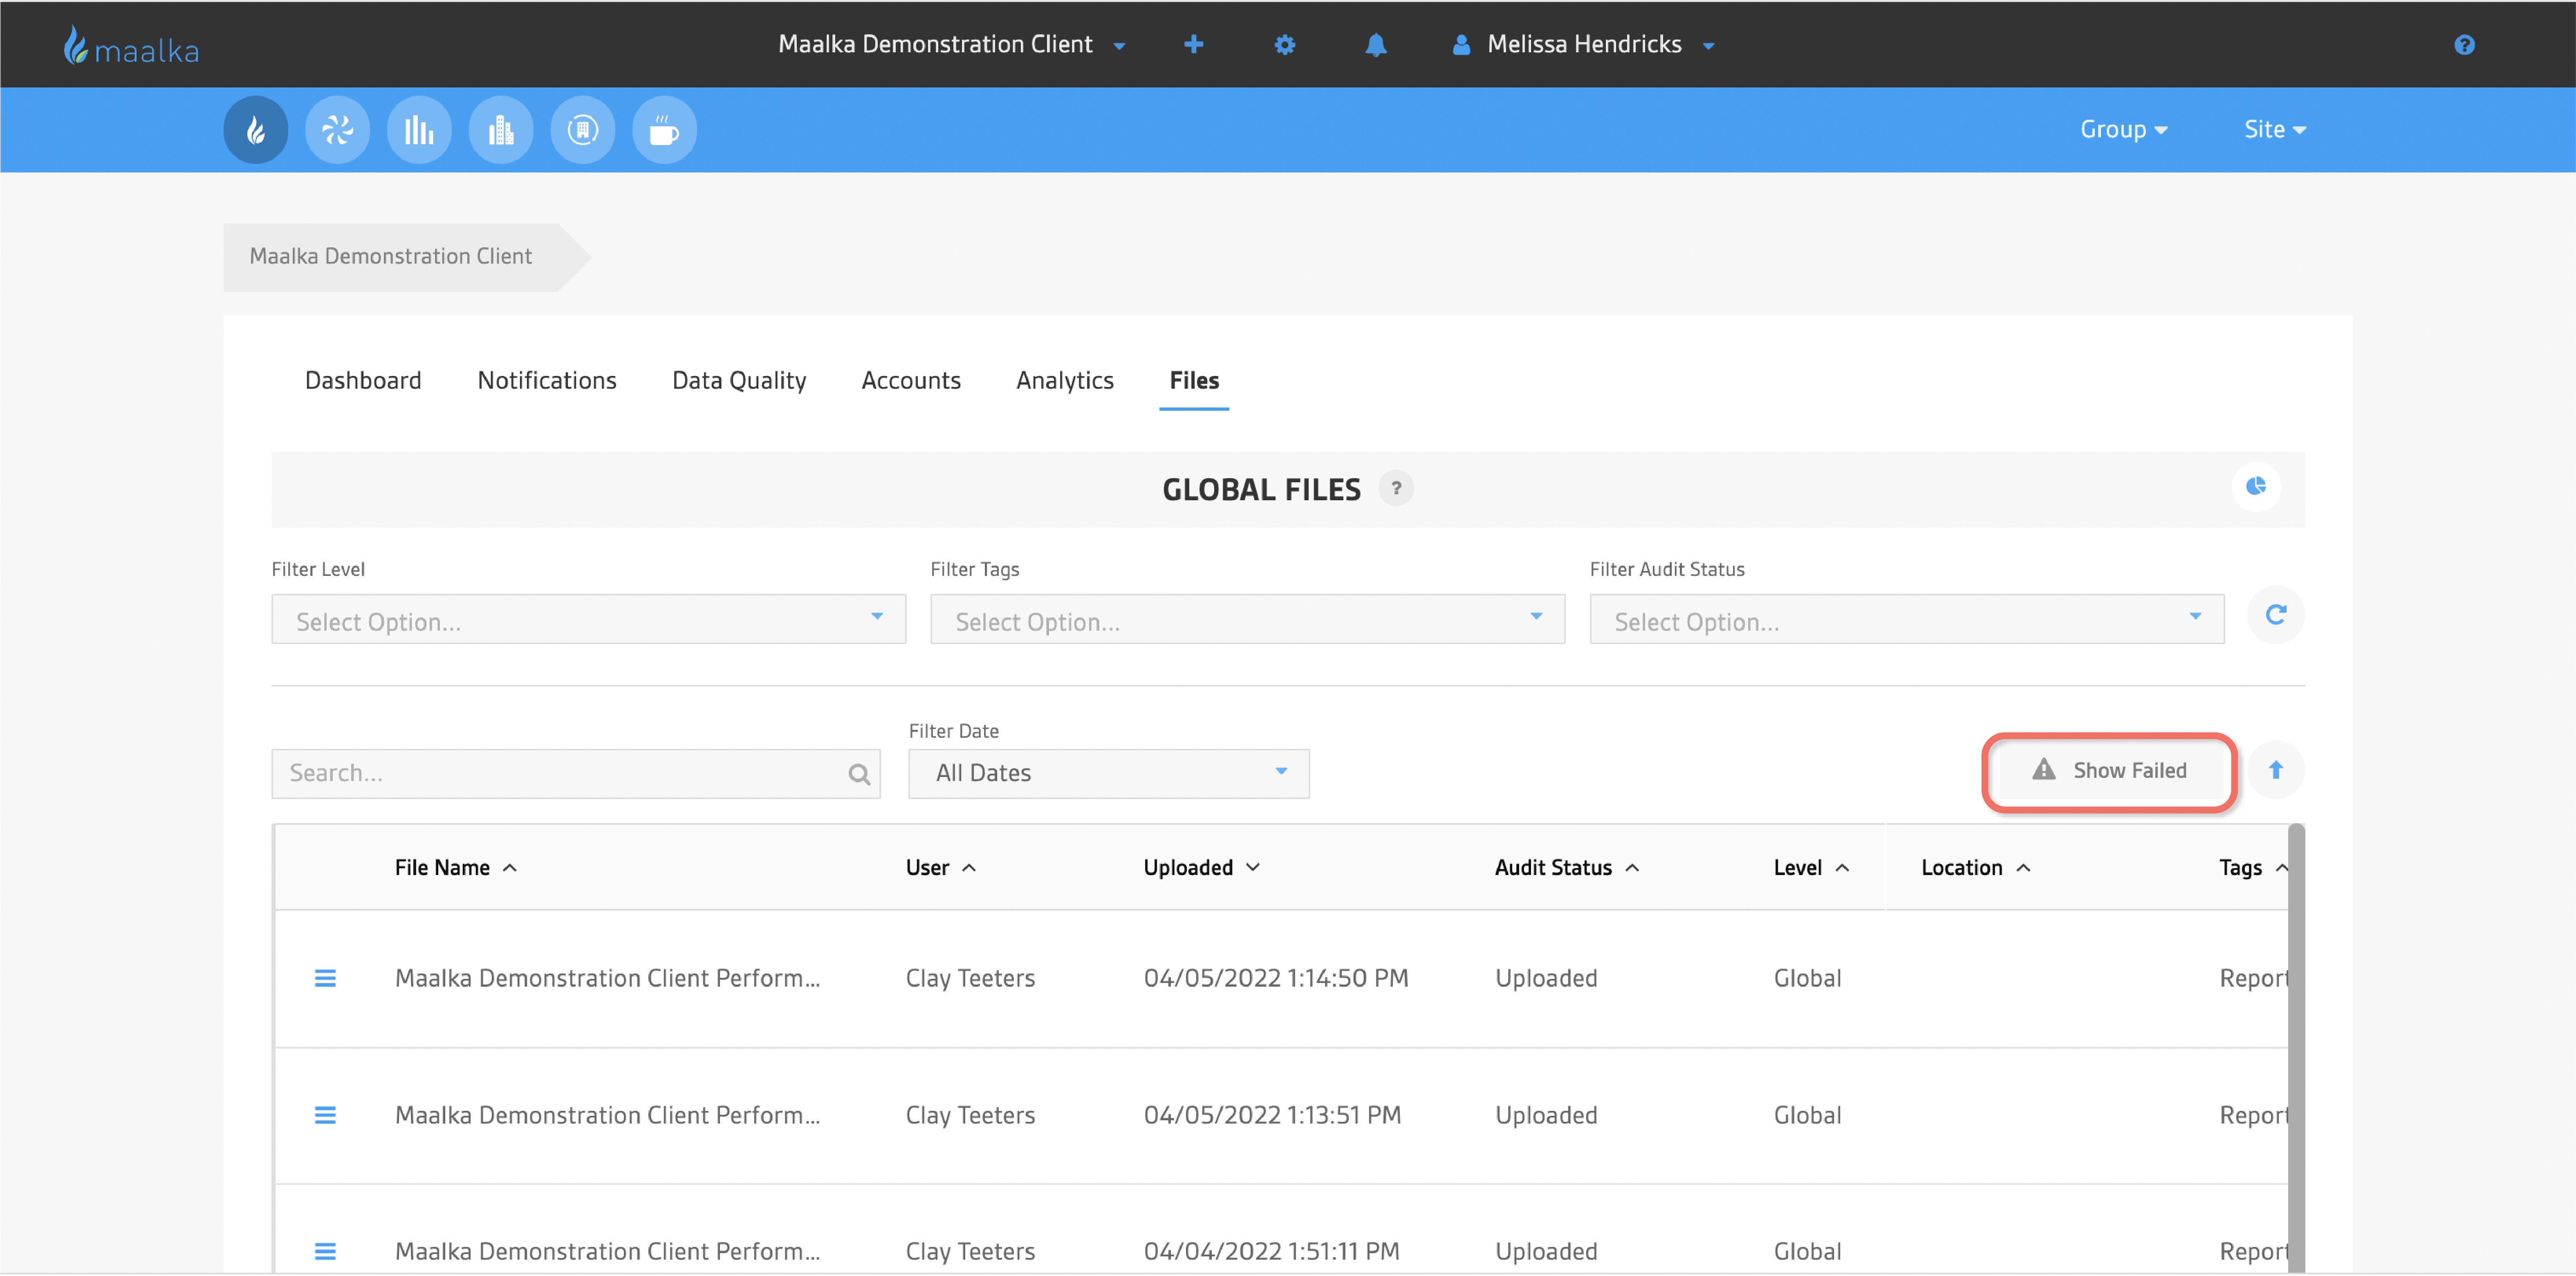Viewport: 2576px width, 1276px height.
Task: Open the pie chart icon in Global Files
Action: point(2255,487)
